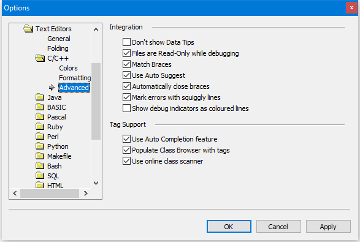Click the Java folder icon
Viewport: 360px width, 242px height.
pyautogui.click(x=40, y=97)
